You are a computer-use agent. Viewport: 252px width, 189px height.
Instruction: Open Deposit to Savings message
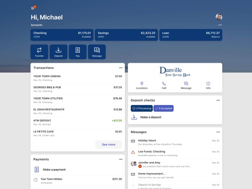(175, 185)
